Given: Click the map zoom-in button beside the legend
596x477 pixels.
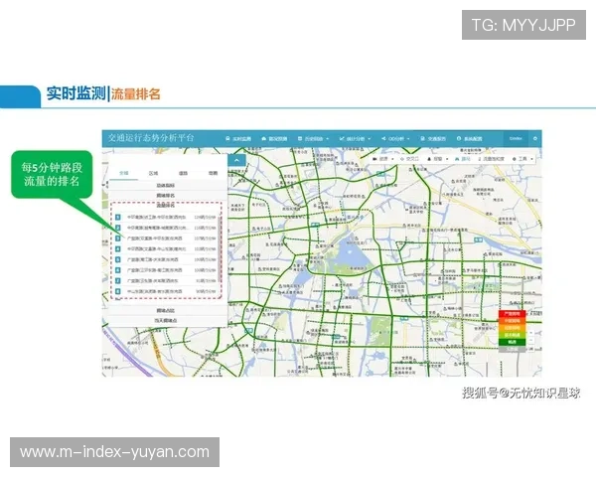Looking at the screenshot, I should (531, 334).
